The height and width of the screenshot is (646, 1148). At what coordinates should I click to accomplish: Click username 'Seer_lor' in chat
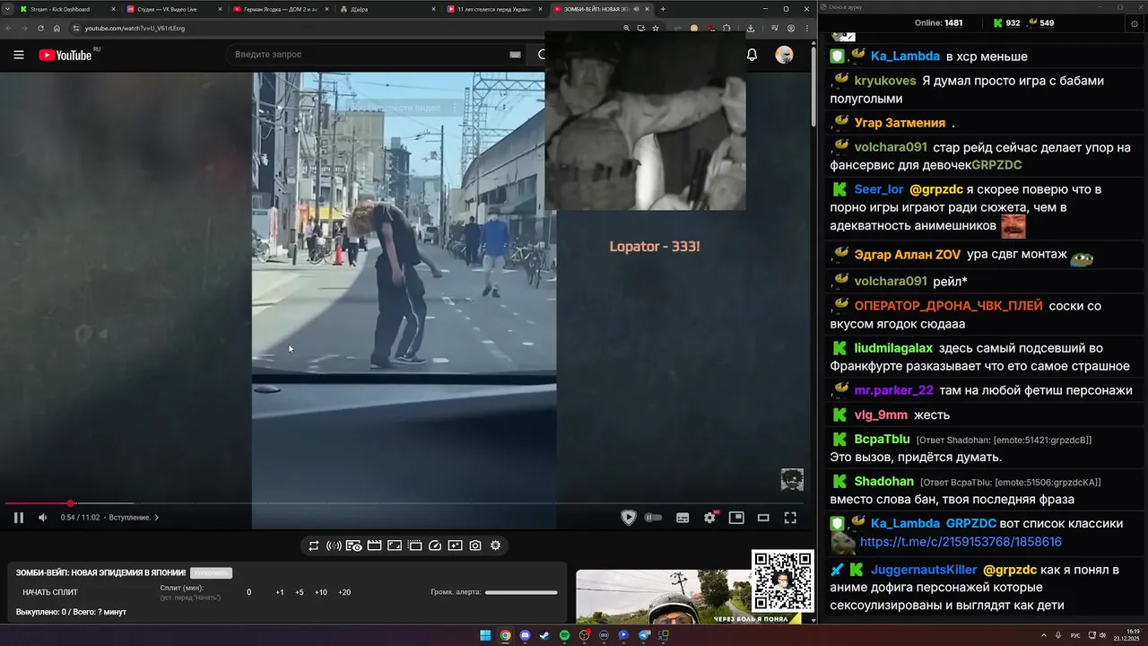pos(879,189)
